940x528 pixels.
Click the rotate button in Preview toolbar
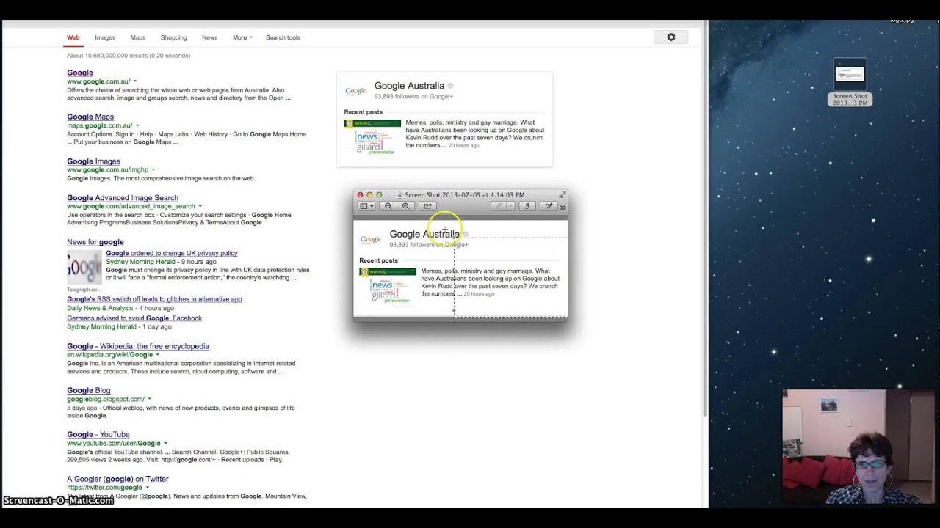[527, 206]
